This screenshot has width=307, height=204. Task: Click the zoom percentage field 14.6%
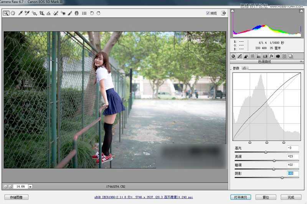click(x=21, y=187)
